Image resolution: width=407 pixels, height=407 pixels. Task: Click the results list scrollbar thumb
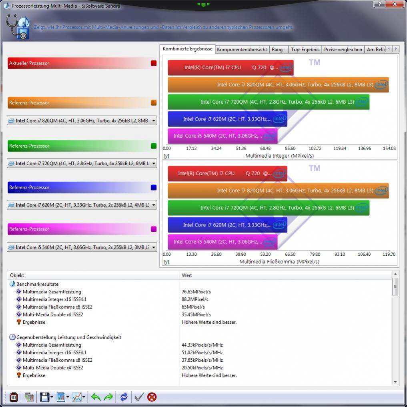pos(395,287)
